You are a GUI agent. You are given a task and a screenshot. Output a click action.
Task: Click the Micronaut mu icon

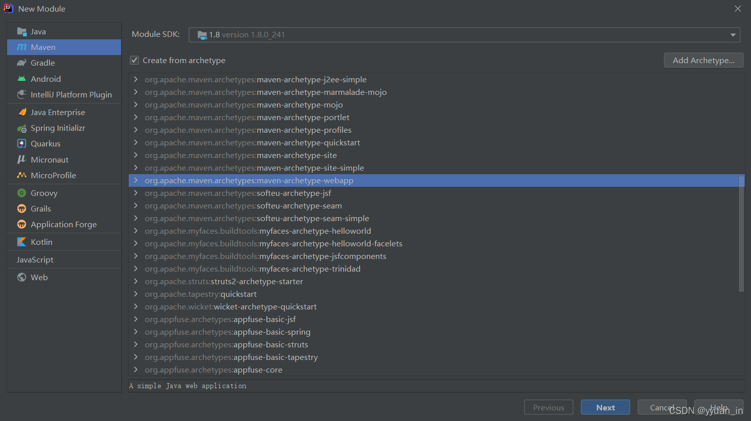click(x=22, y=160)
